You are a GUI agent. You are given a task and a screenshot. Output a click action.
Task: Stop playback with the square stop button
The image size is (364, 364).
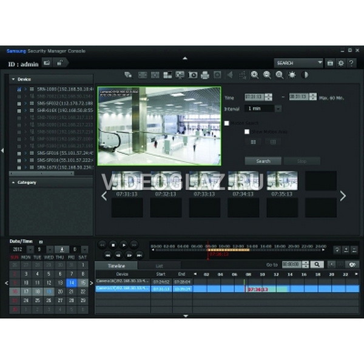click(x=113, y=245)
